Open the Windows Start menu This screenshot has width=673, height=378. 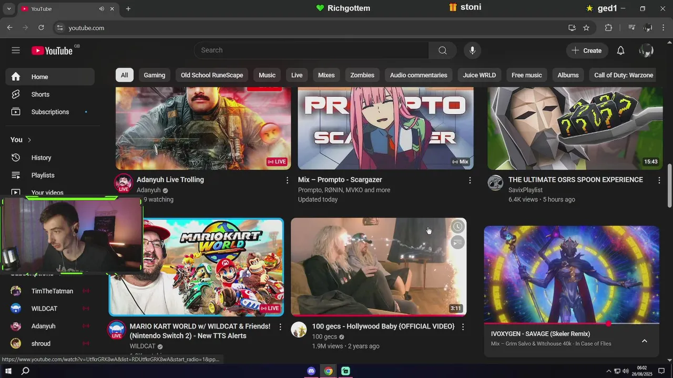pyautogui.click(x=8, y=371)
